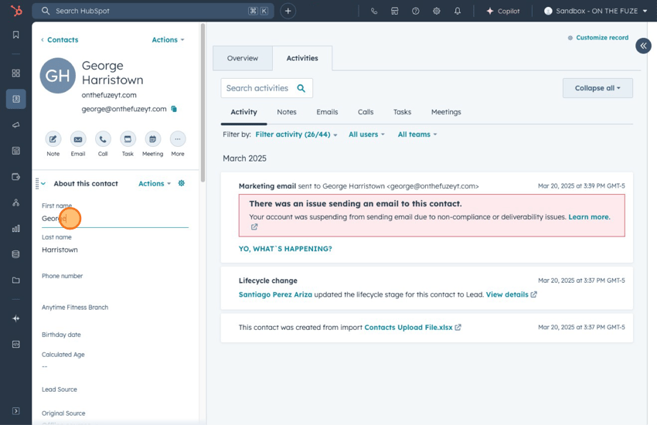The height and width of the screenshot is (425, 657).
Task: Click Learn more in the email issue alert
Action: pos(589,217)
